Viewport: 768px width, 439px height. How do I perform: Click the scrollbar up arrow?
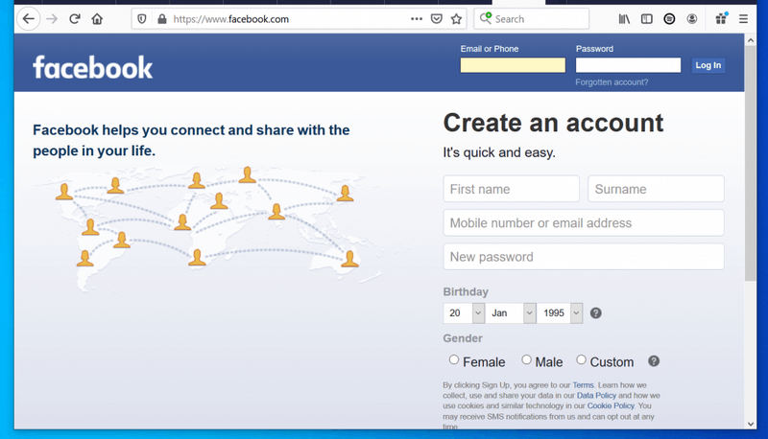[x=751, y=40]
